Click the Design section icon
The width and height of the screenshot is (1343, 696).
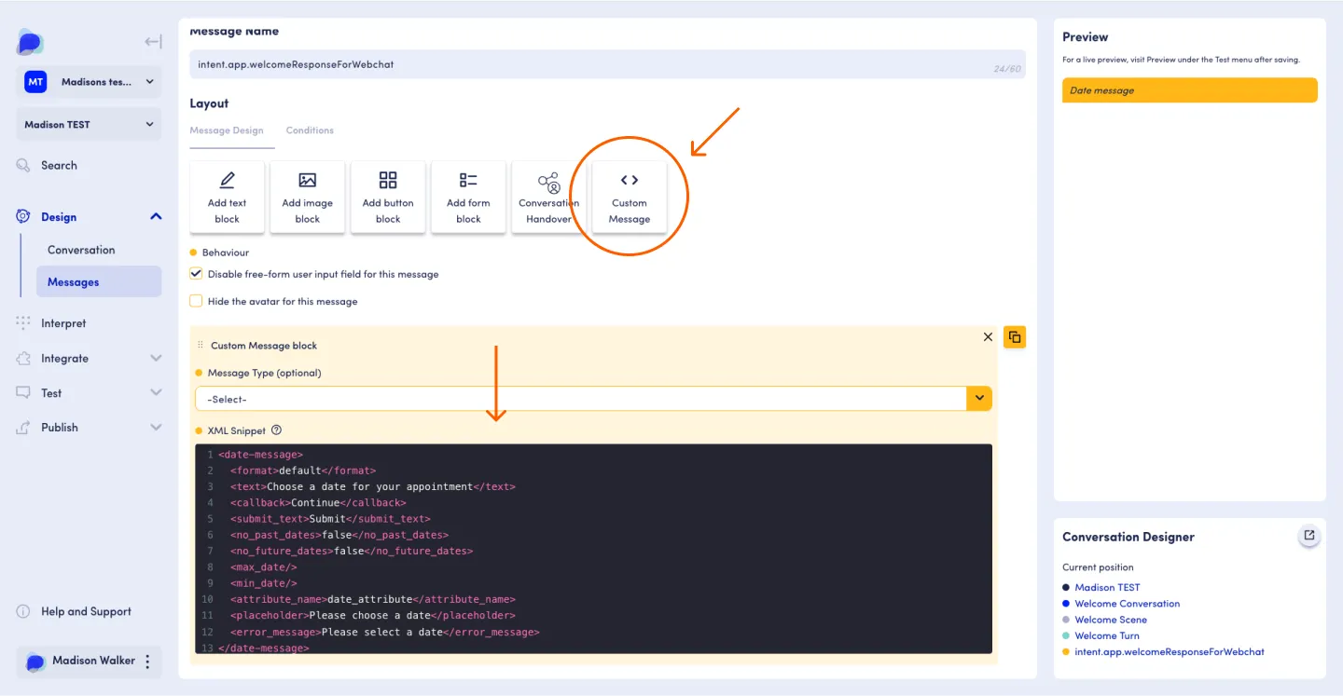(x=23, y=216)
